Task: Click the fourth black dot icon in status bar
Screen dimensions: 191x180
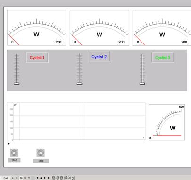Action: click(x=49, y=178)
